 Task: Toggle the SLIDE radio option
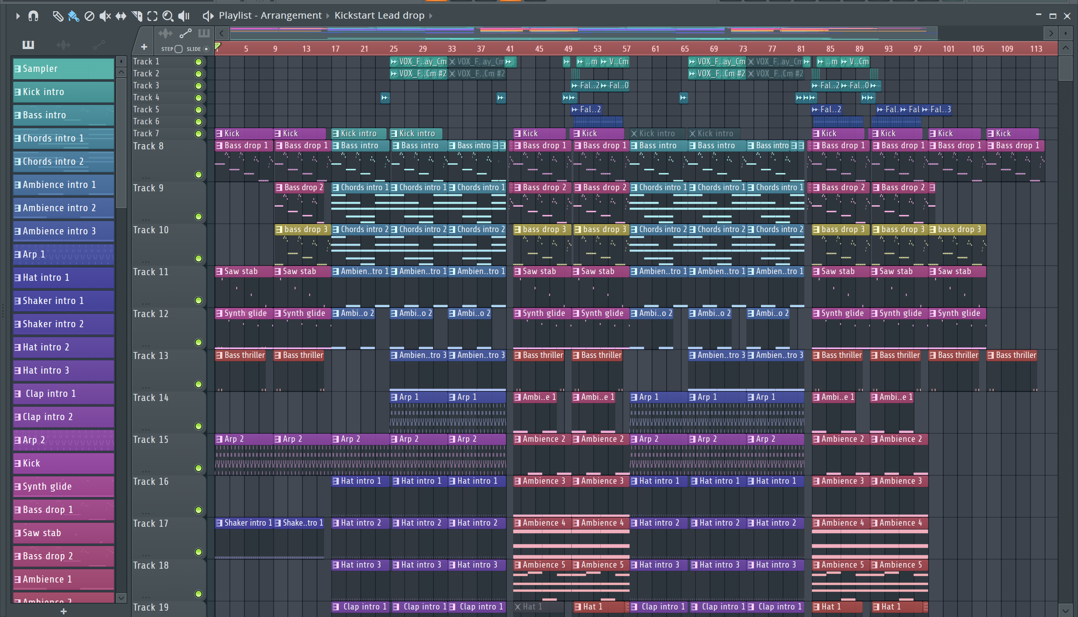point(206,49)
